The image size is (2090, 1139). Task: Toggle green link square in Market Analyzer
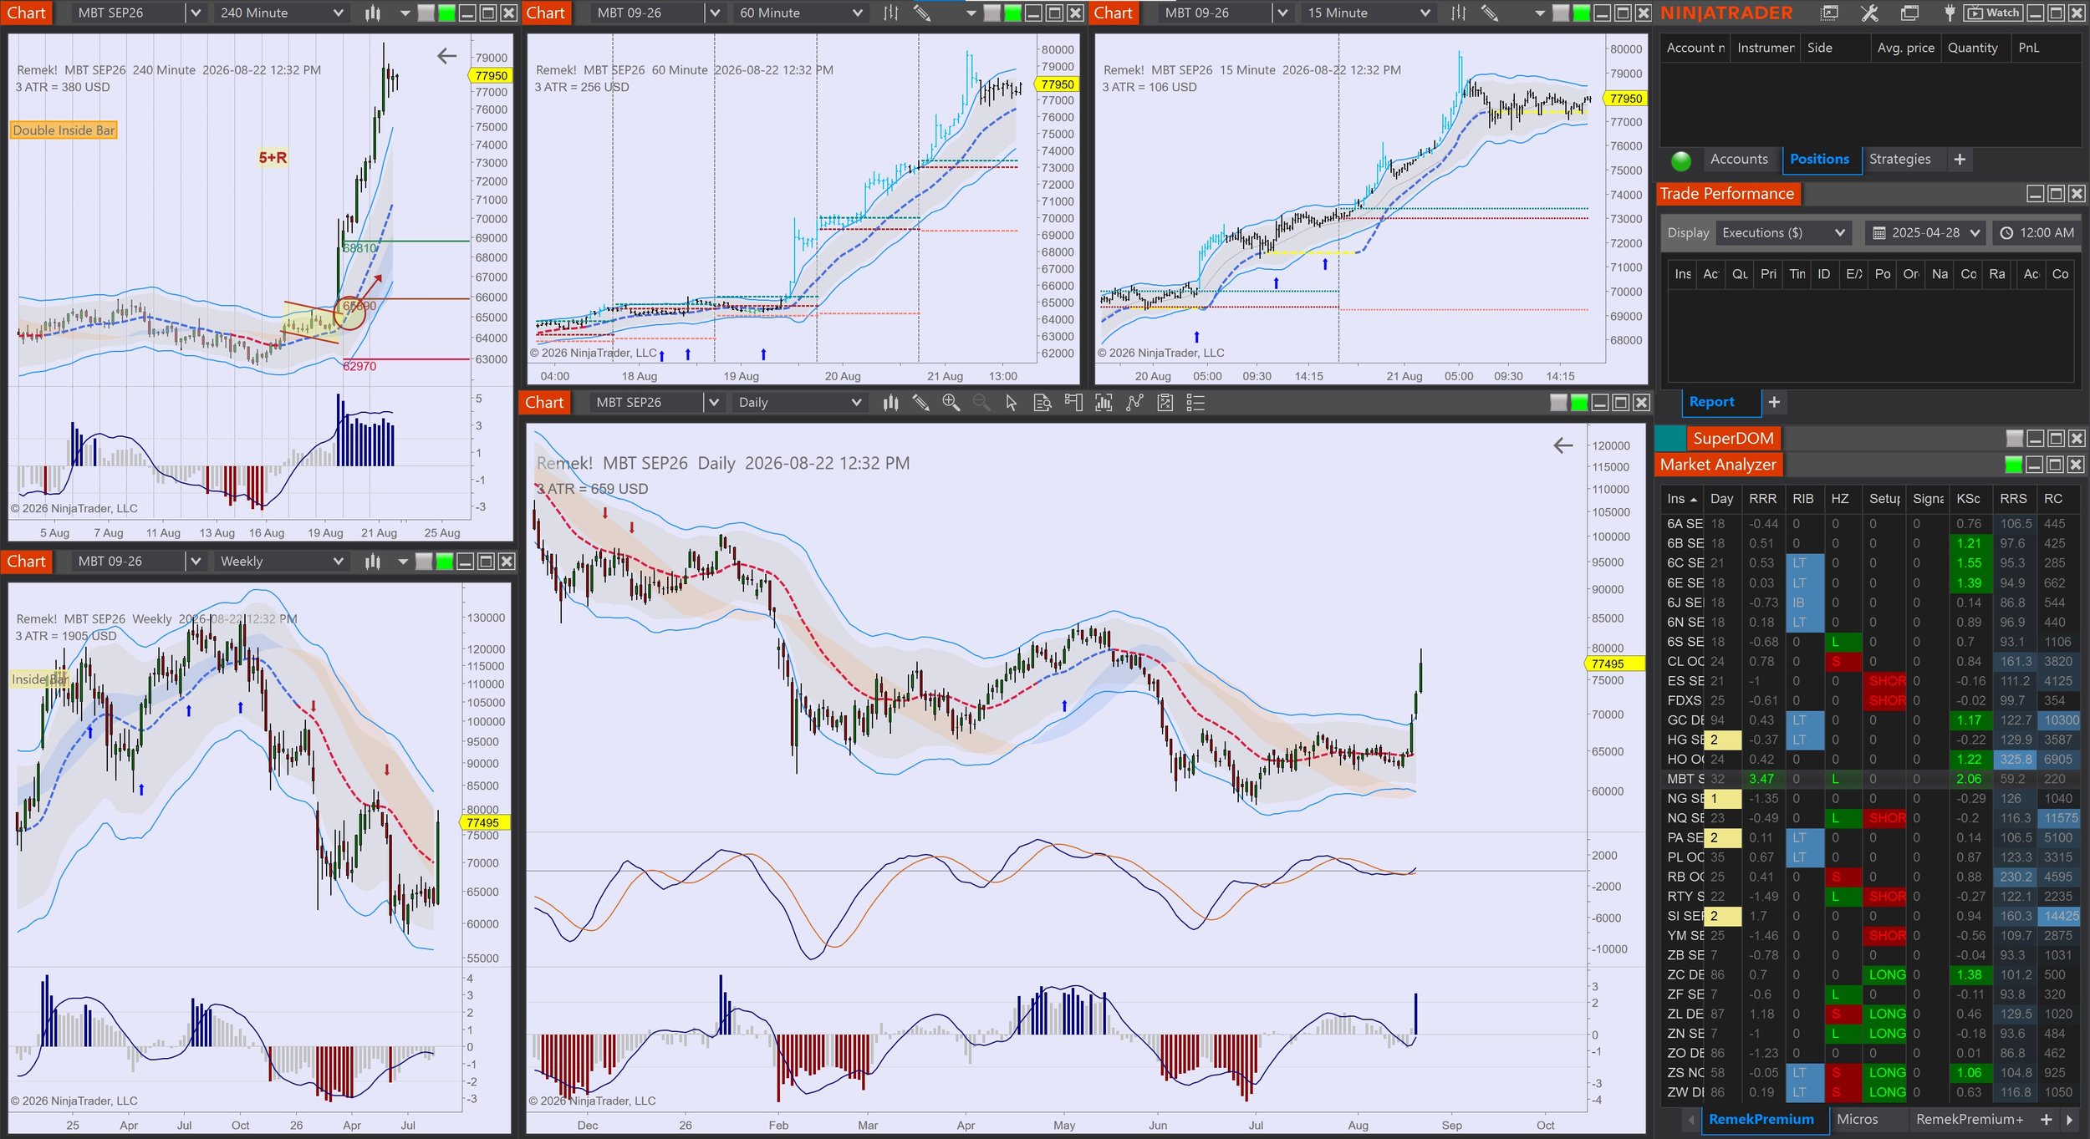(x=2014, y=465)
